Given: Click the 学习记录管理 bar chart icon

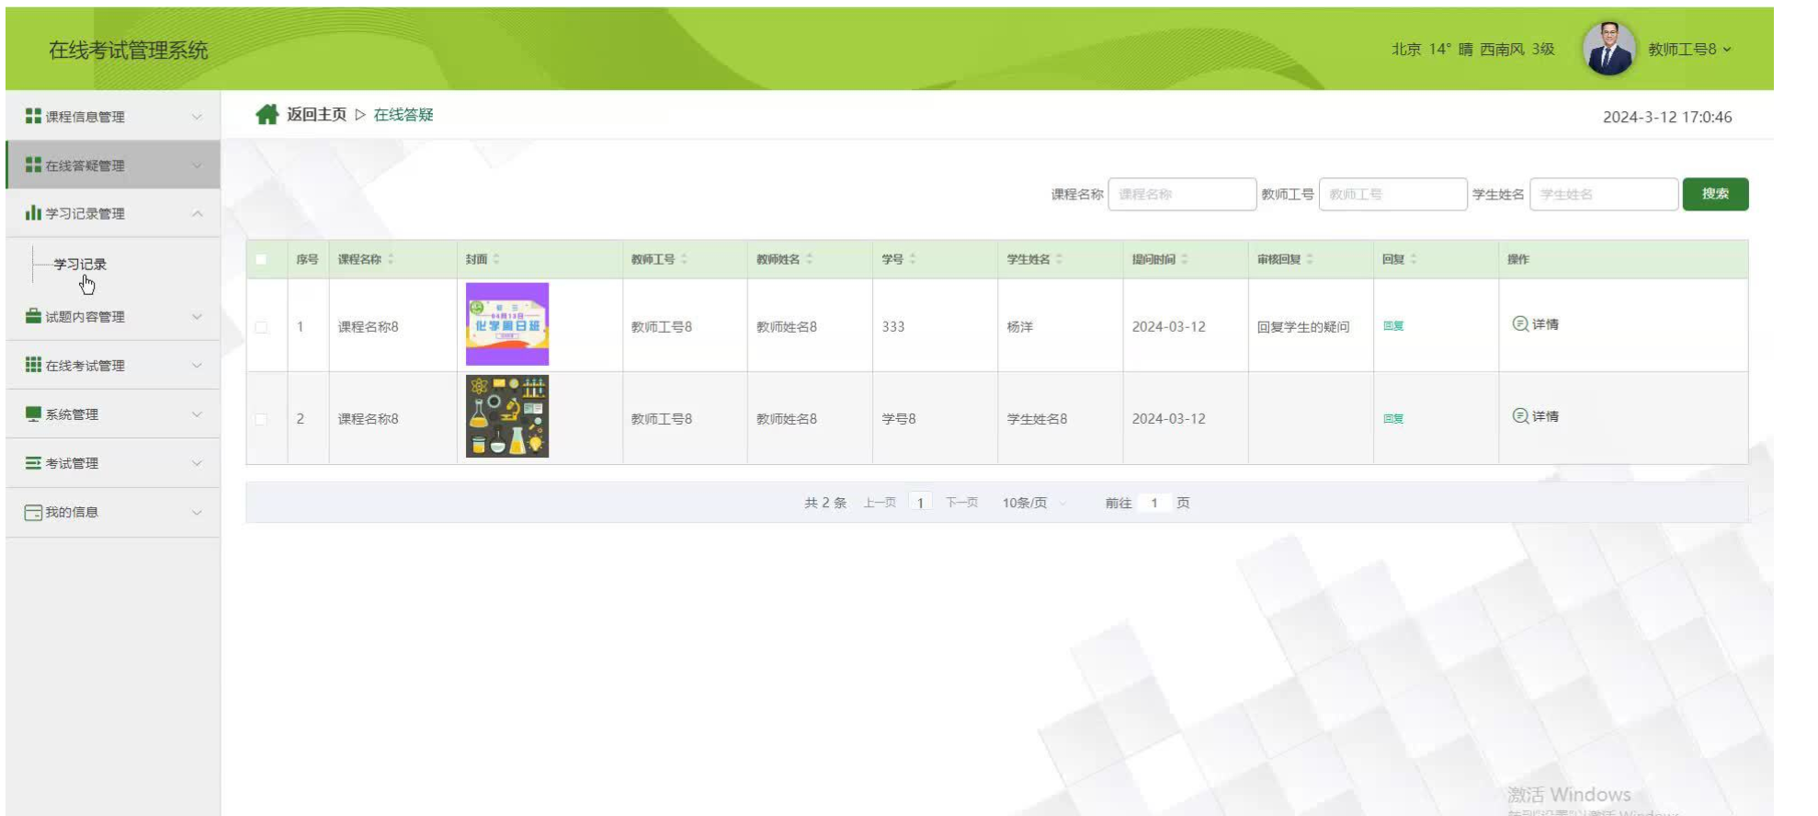Looking at the screenshot, I should click(x=33, y=212).
